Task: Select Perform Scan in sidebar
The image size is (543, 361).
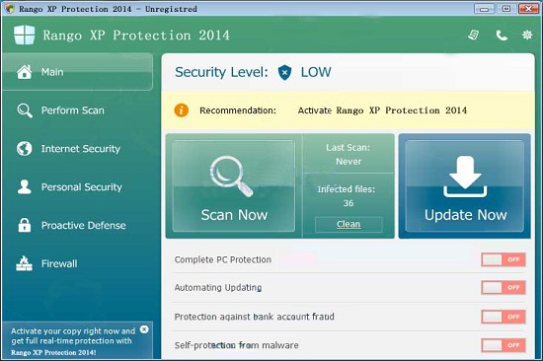Action: [72, 110]
